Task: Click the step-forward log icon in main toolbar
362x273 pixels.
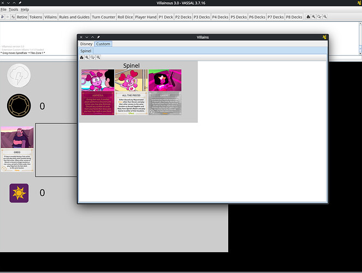Action: (8, 17)
